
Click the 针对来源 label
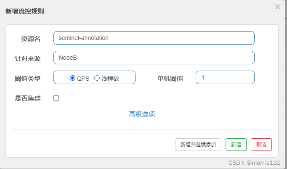28,58
